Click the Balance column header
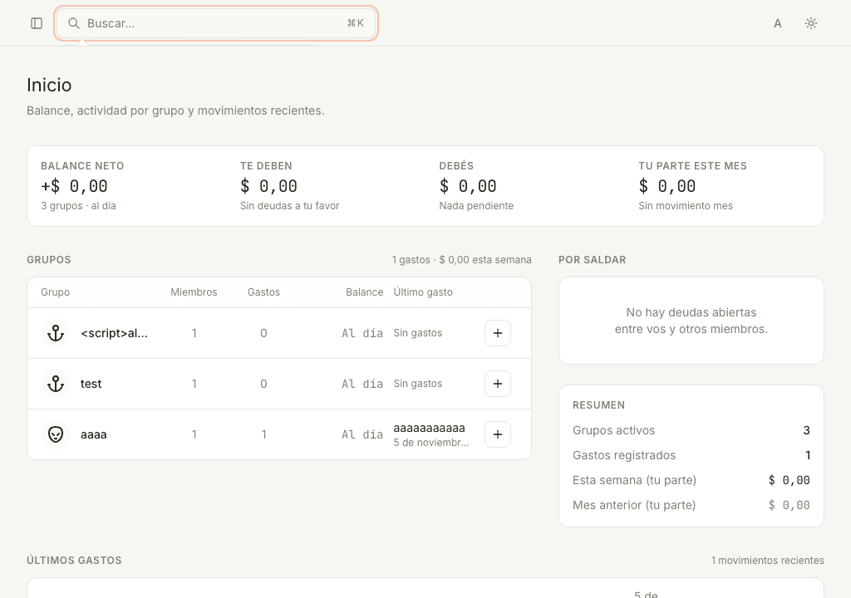The width and height of the screenshot is (851, 598). (364, 292)
